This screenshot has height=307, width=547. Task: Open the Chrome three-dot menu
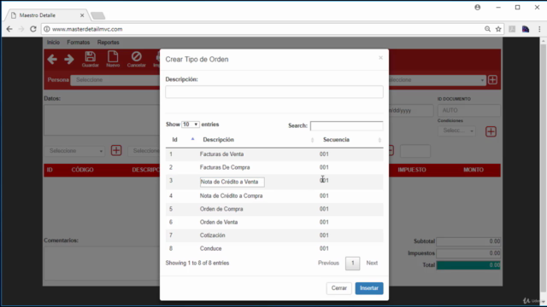click(539, 29)
